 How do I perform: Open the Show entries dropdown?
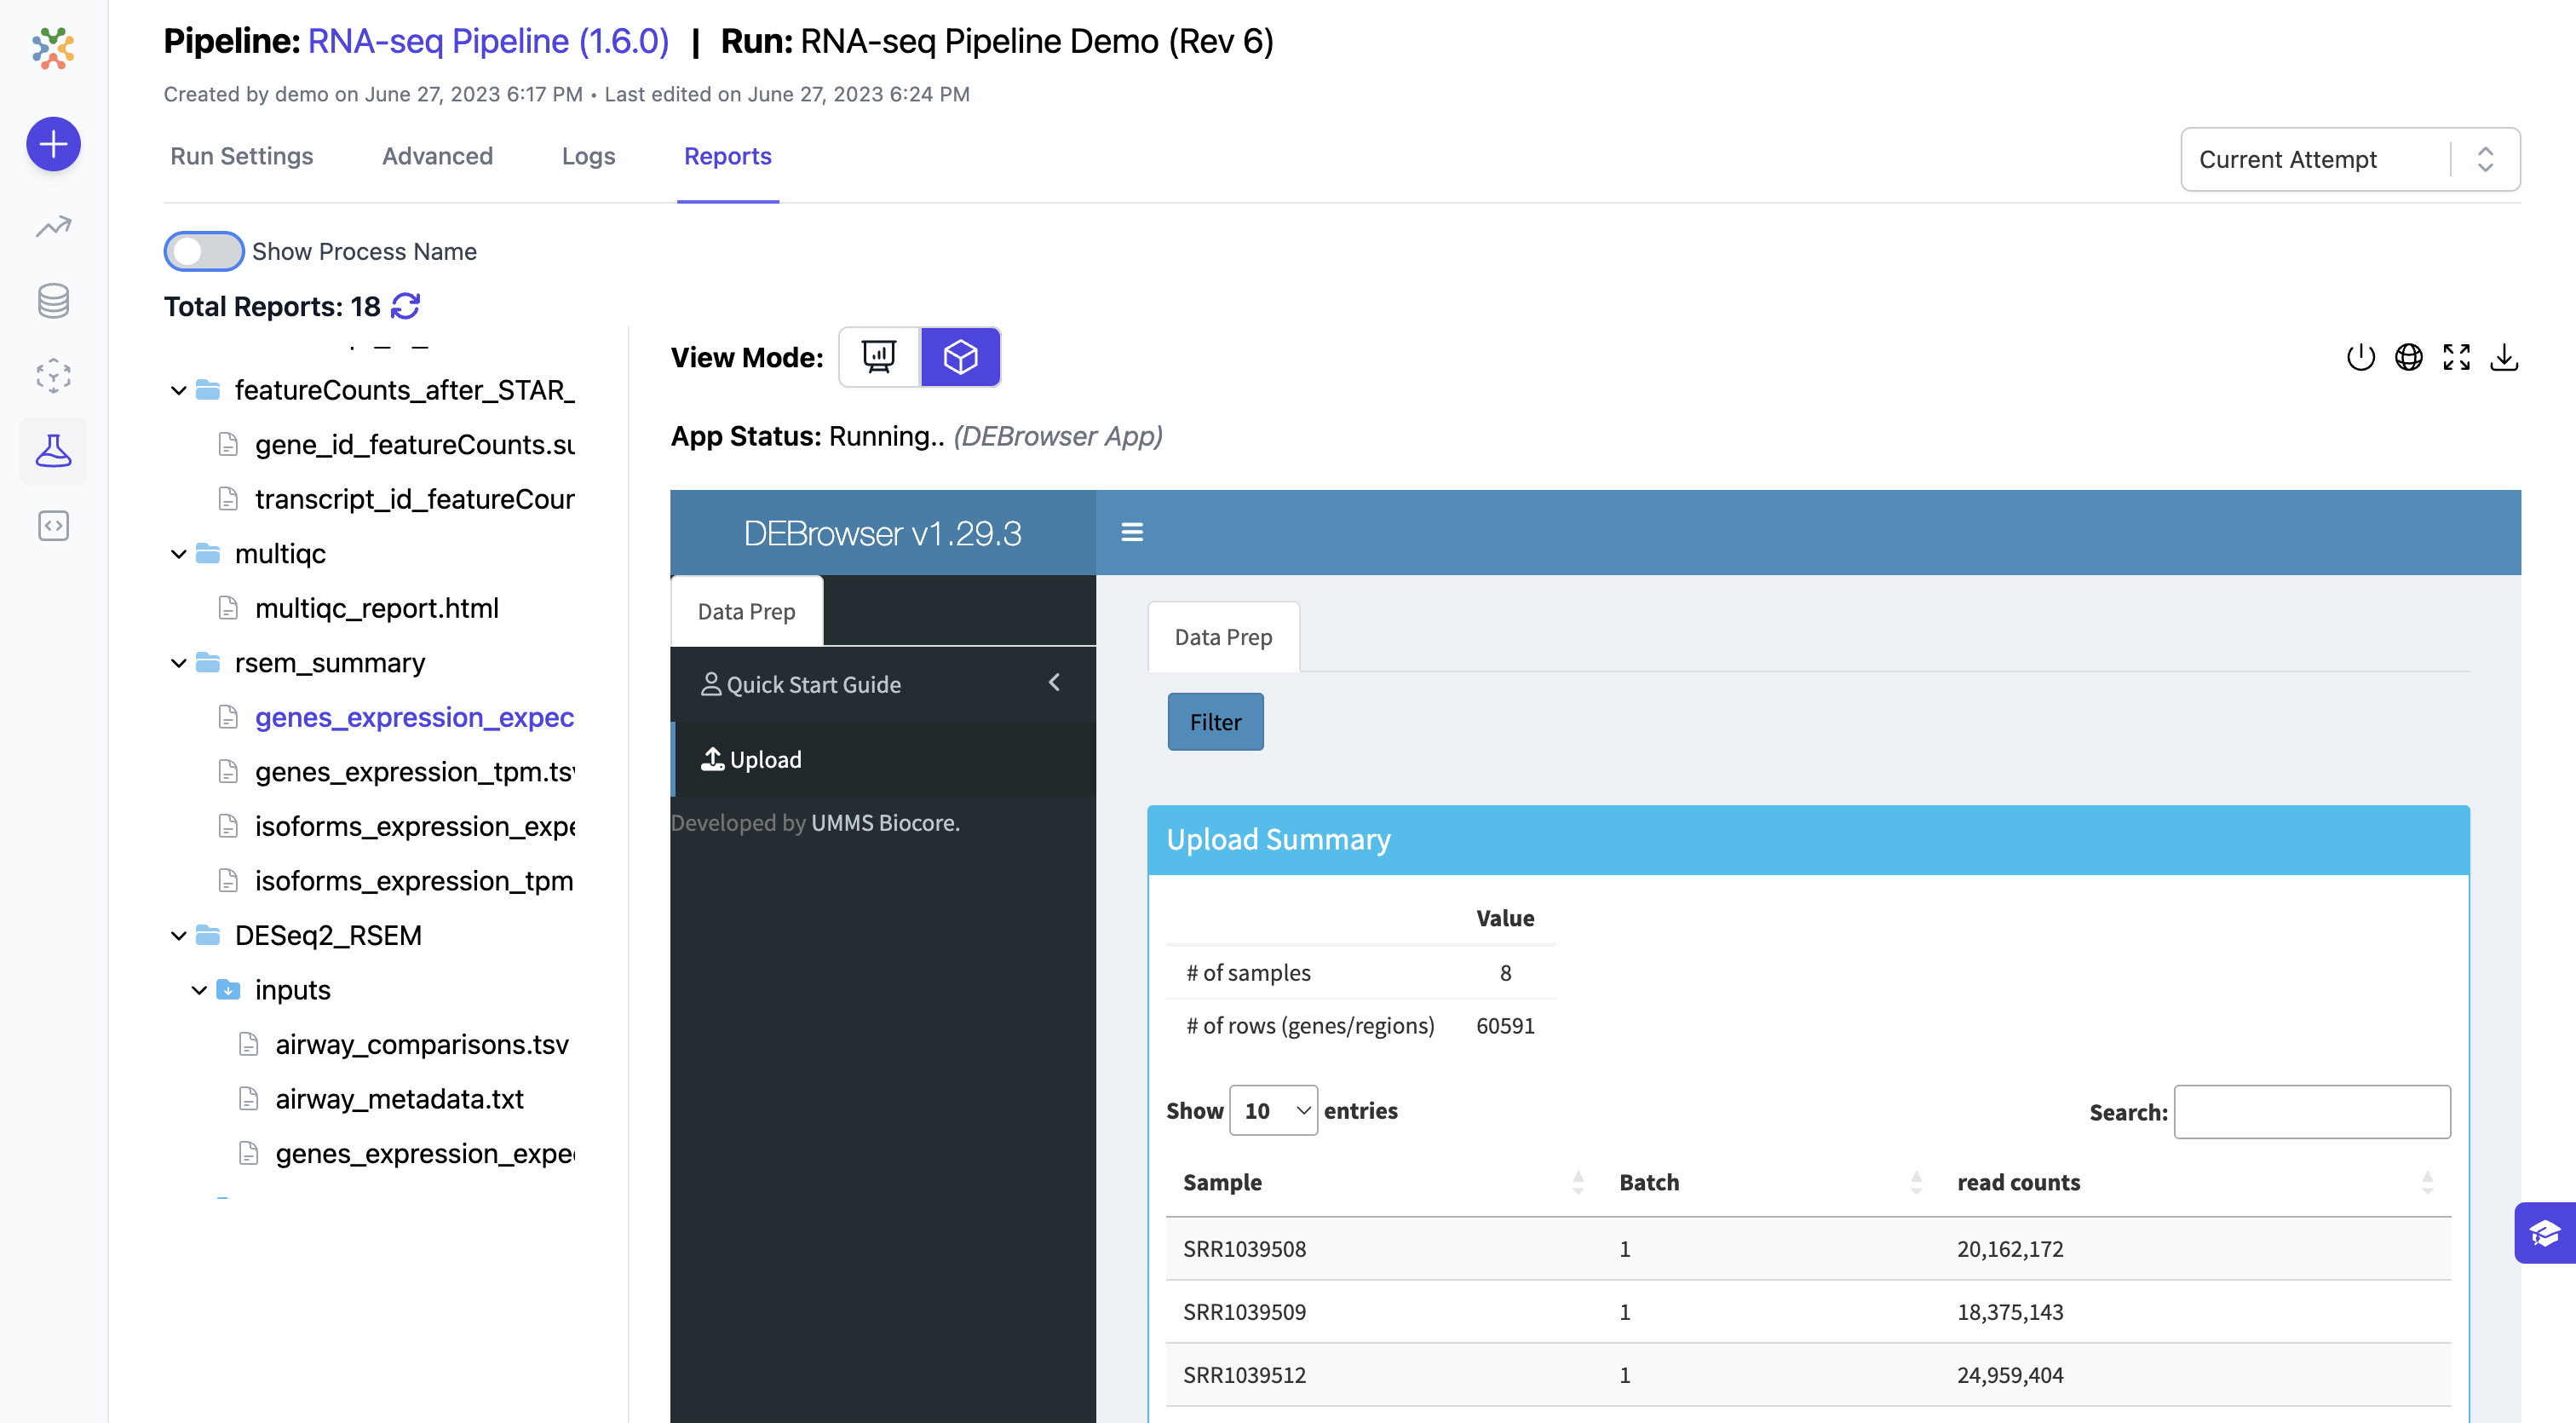[x=1273, y=1111]
